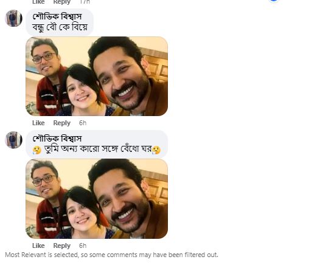
Task: Click crying emoji after the word 'ঘর'
Action: (x=156, y=150)
